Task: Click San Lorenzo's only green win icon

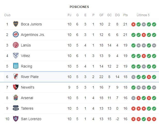Action: pyautogui.click(x=144, y=119)
